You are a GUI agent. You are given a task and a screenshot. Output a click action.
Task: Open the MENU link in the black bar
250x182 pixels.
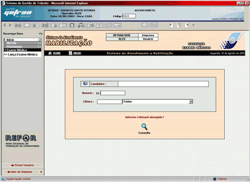(x=77, y=53)
